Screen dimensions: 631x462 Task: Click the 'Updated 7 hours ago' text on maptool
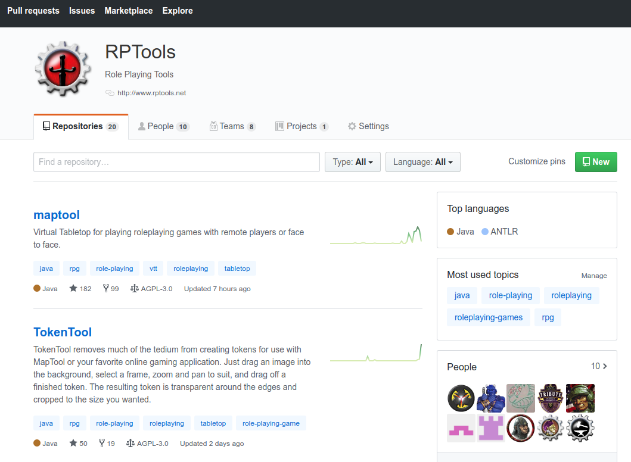pos(217,289)
